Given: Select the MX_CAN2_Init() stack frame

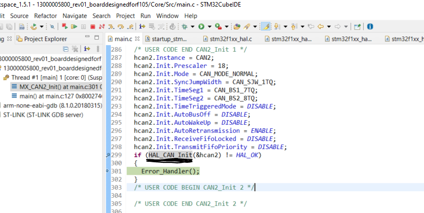Looking at the screenshot, I should [56, 87].
